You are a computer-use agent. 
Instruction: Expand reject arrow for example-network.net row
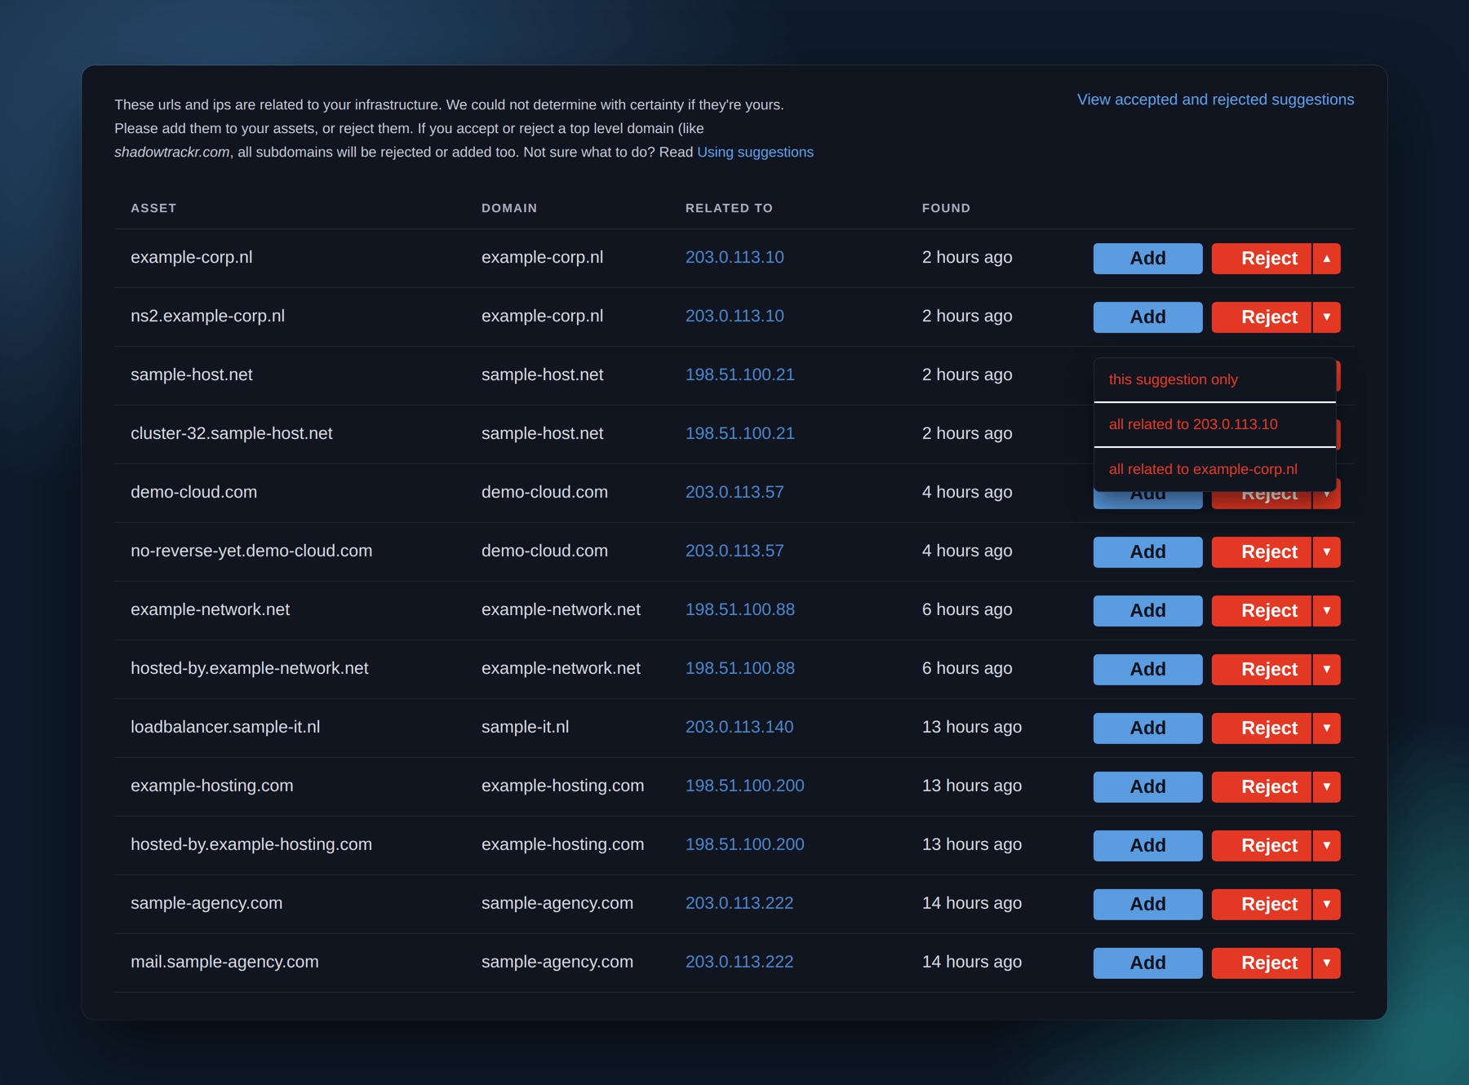point(1326,611)
